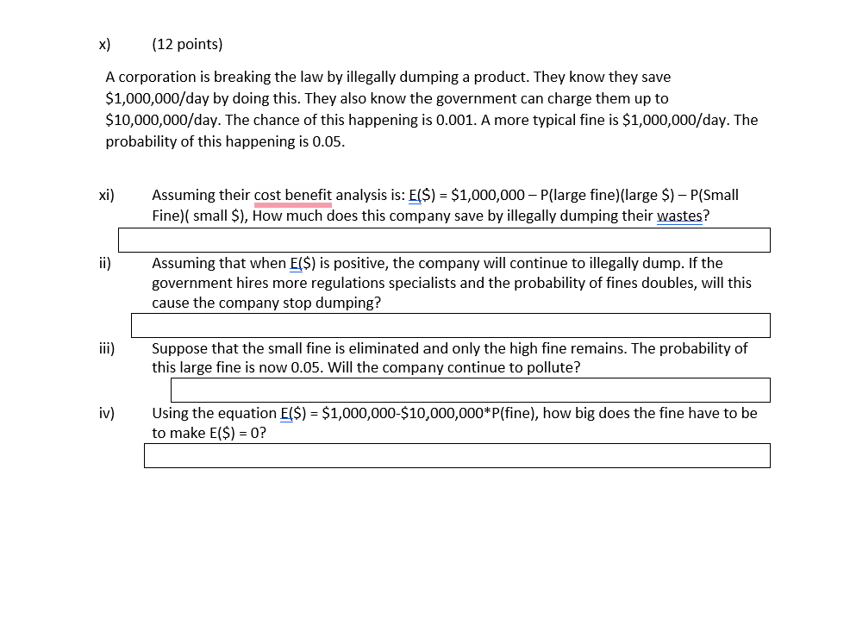Click the underlined 'E($)' in question iv
Screen dimensions: 850x638
[x=293, y=413]
